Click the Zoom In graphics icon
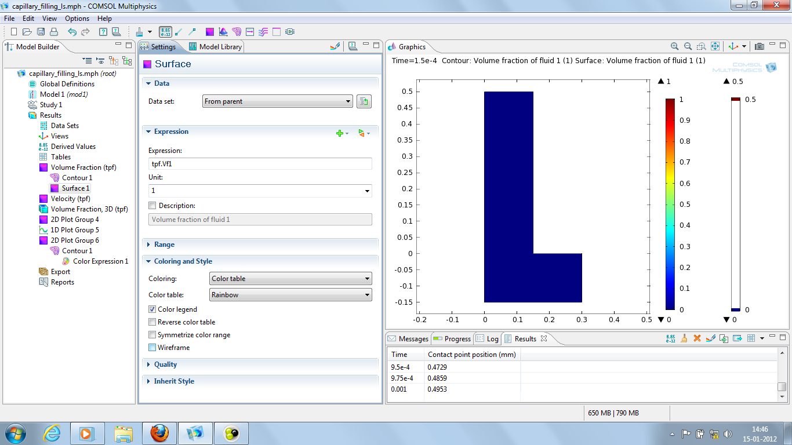Viewport: 792px width, 445px height. pos(674,46)
